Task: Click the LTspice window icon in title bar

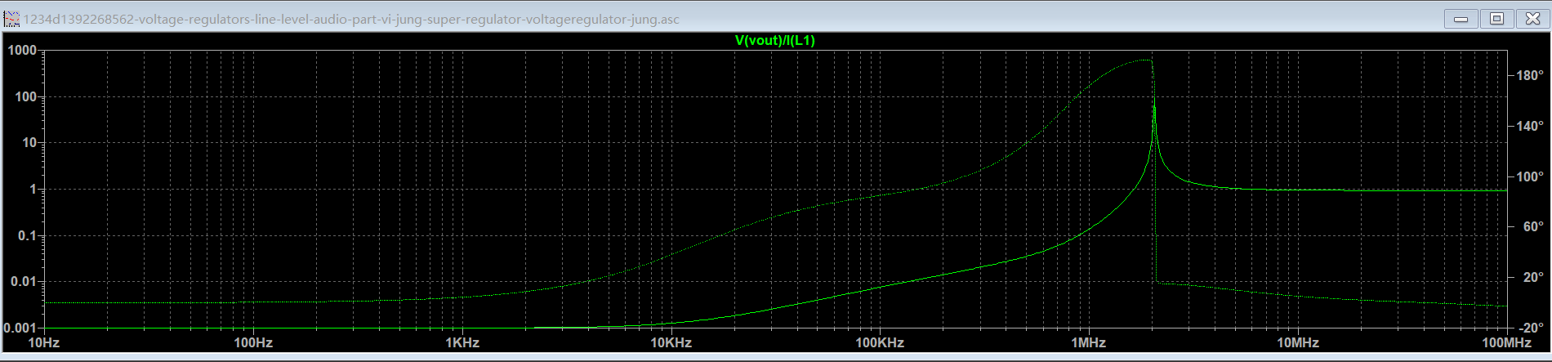Action: (x=11, y=19)
